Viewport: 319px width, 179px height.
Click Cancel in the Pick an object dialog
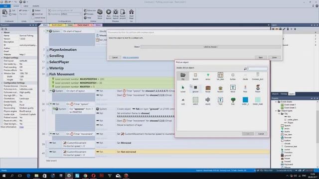[x=261, y=134]
